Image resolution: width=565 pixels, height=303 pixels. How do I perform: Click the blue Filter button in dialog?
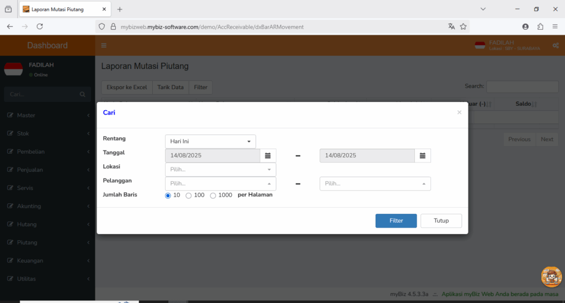[396, 220]
